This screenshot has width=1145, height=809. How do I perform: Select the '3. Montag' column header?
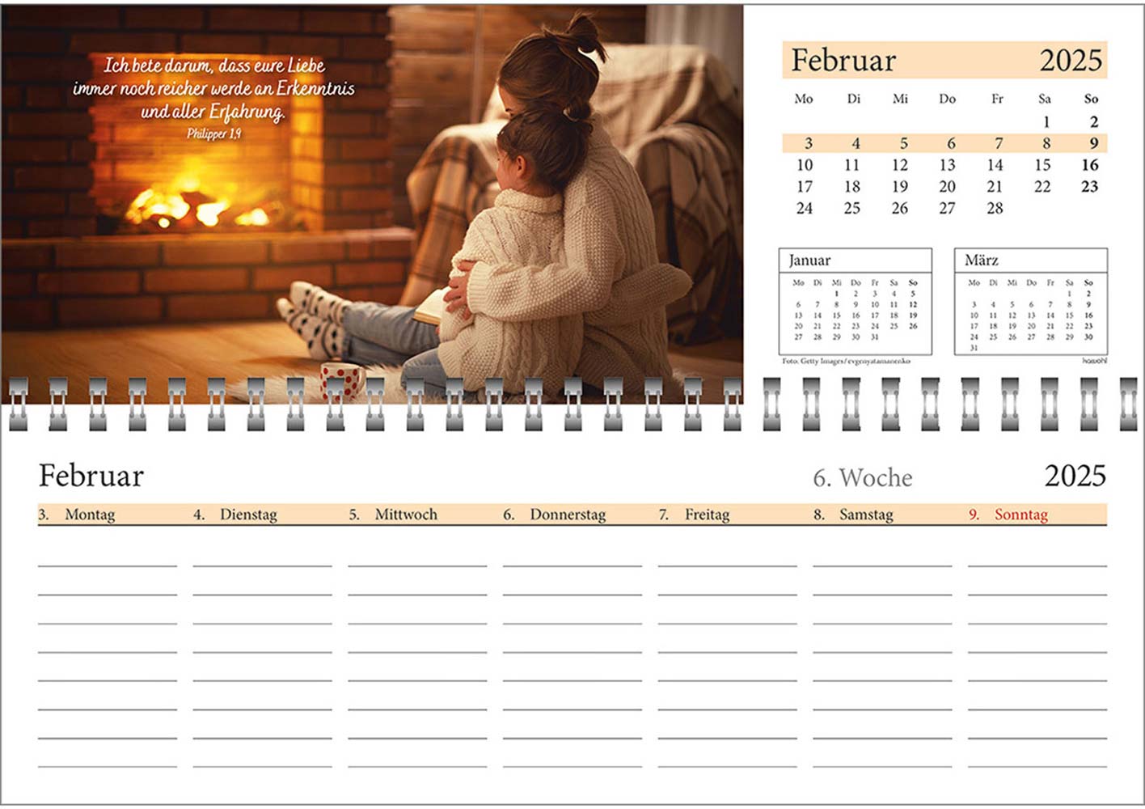[77, 515]
